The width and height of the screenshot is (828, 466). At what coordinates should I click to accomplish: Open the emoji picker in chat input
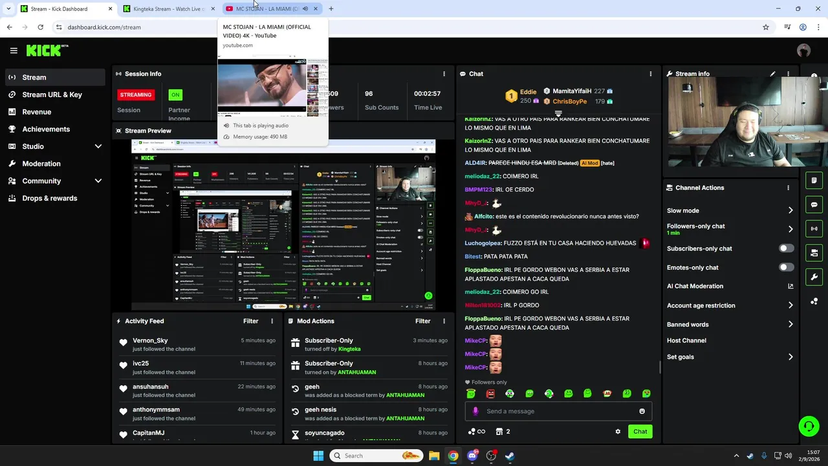click(x=642, y=411)
